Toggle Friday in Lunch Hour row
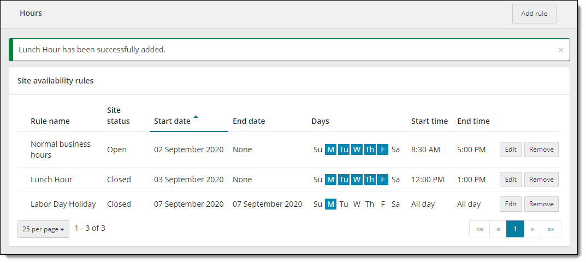This screenshot has height=263, width=586. [383, 180]
